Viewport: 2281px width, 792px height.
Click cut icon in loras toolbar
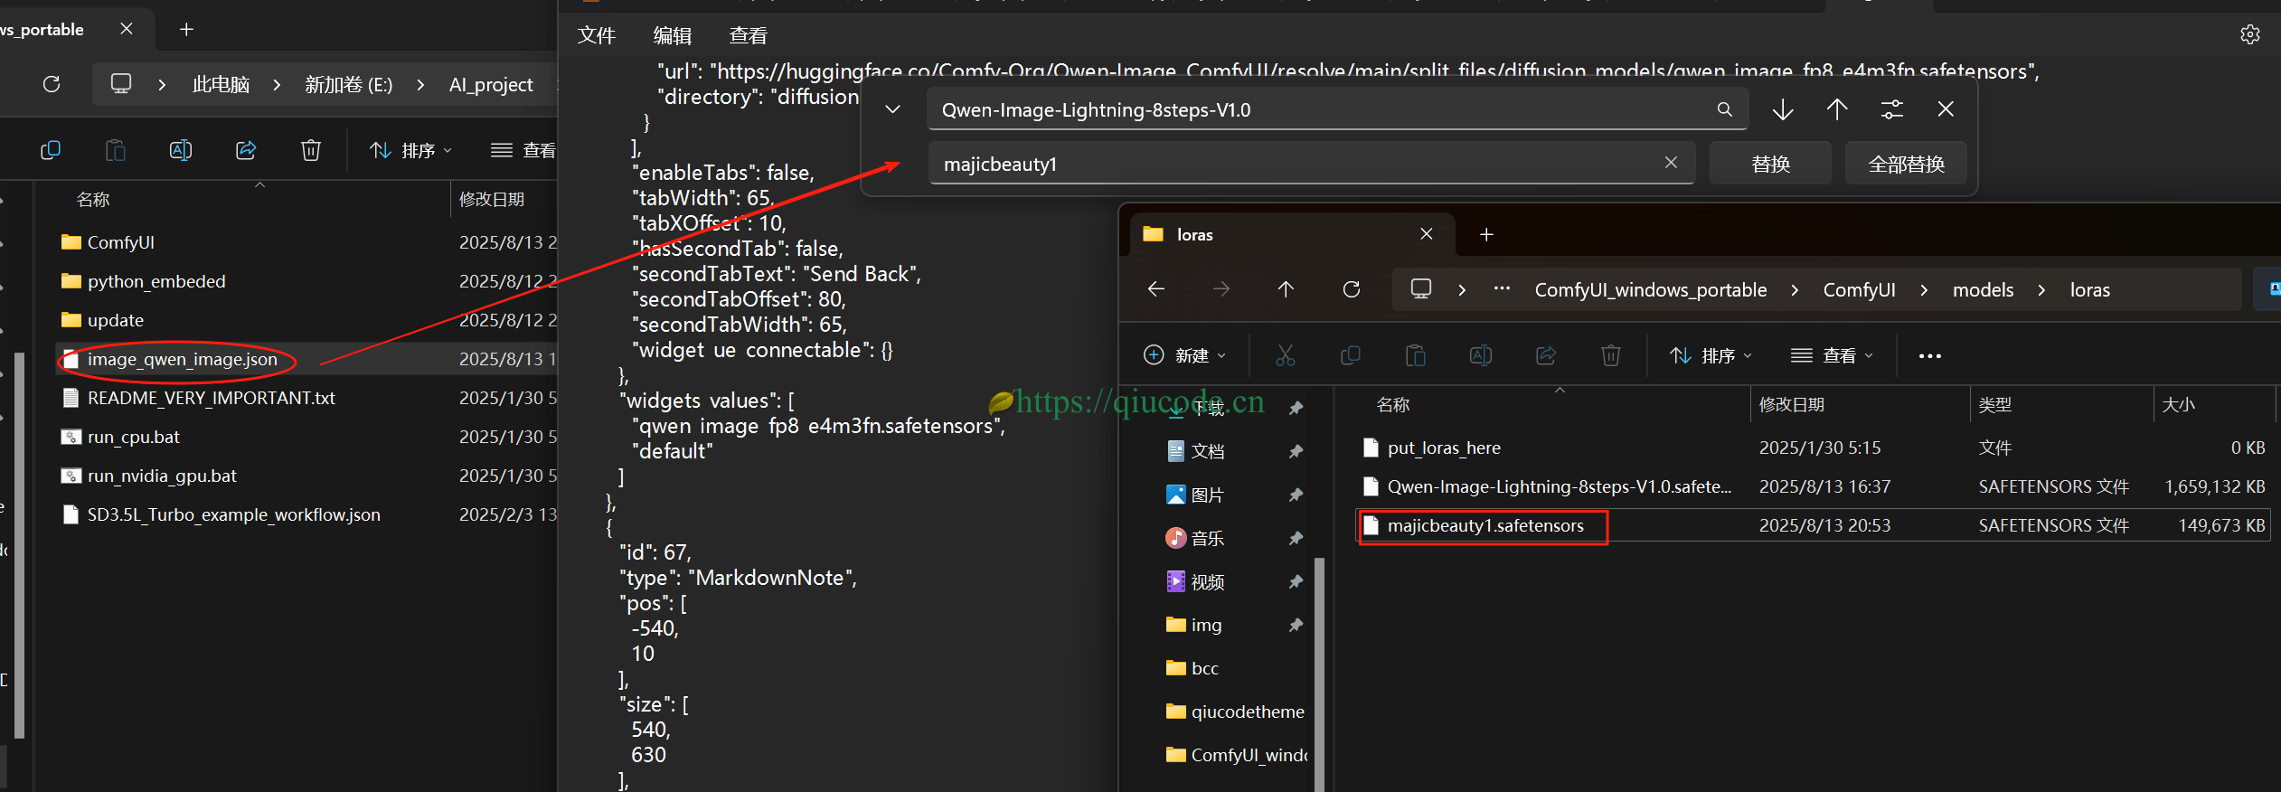tap(1286, 355)
